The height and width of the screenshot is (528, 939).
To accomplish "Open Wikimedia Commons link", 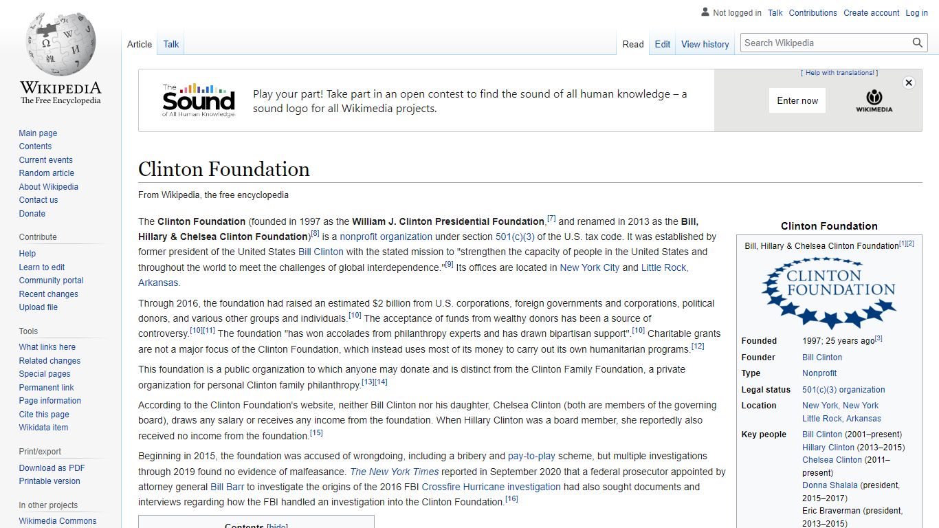I will 58,521.
